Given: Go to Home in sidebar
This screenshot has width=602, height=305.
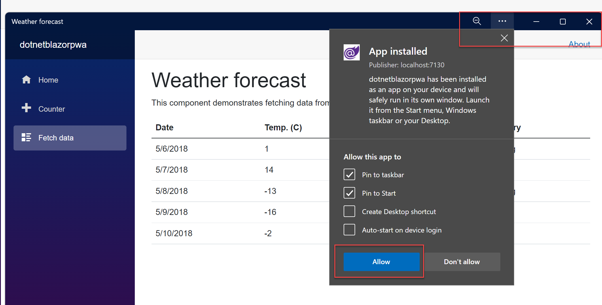Looking at the screenshot, I should coord(48,80).
